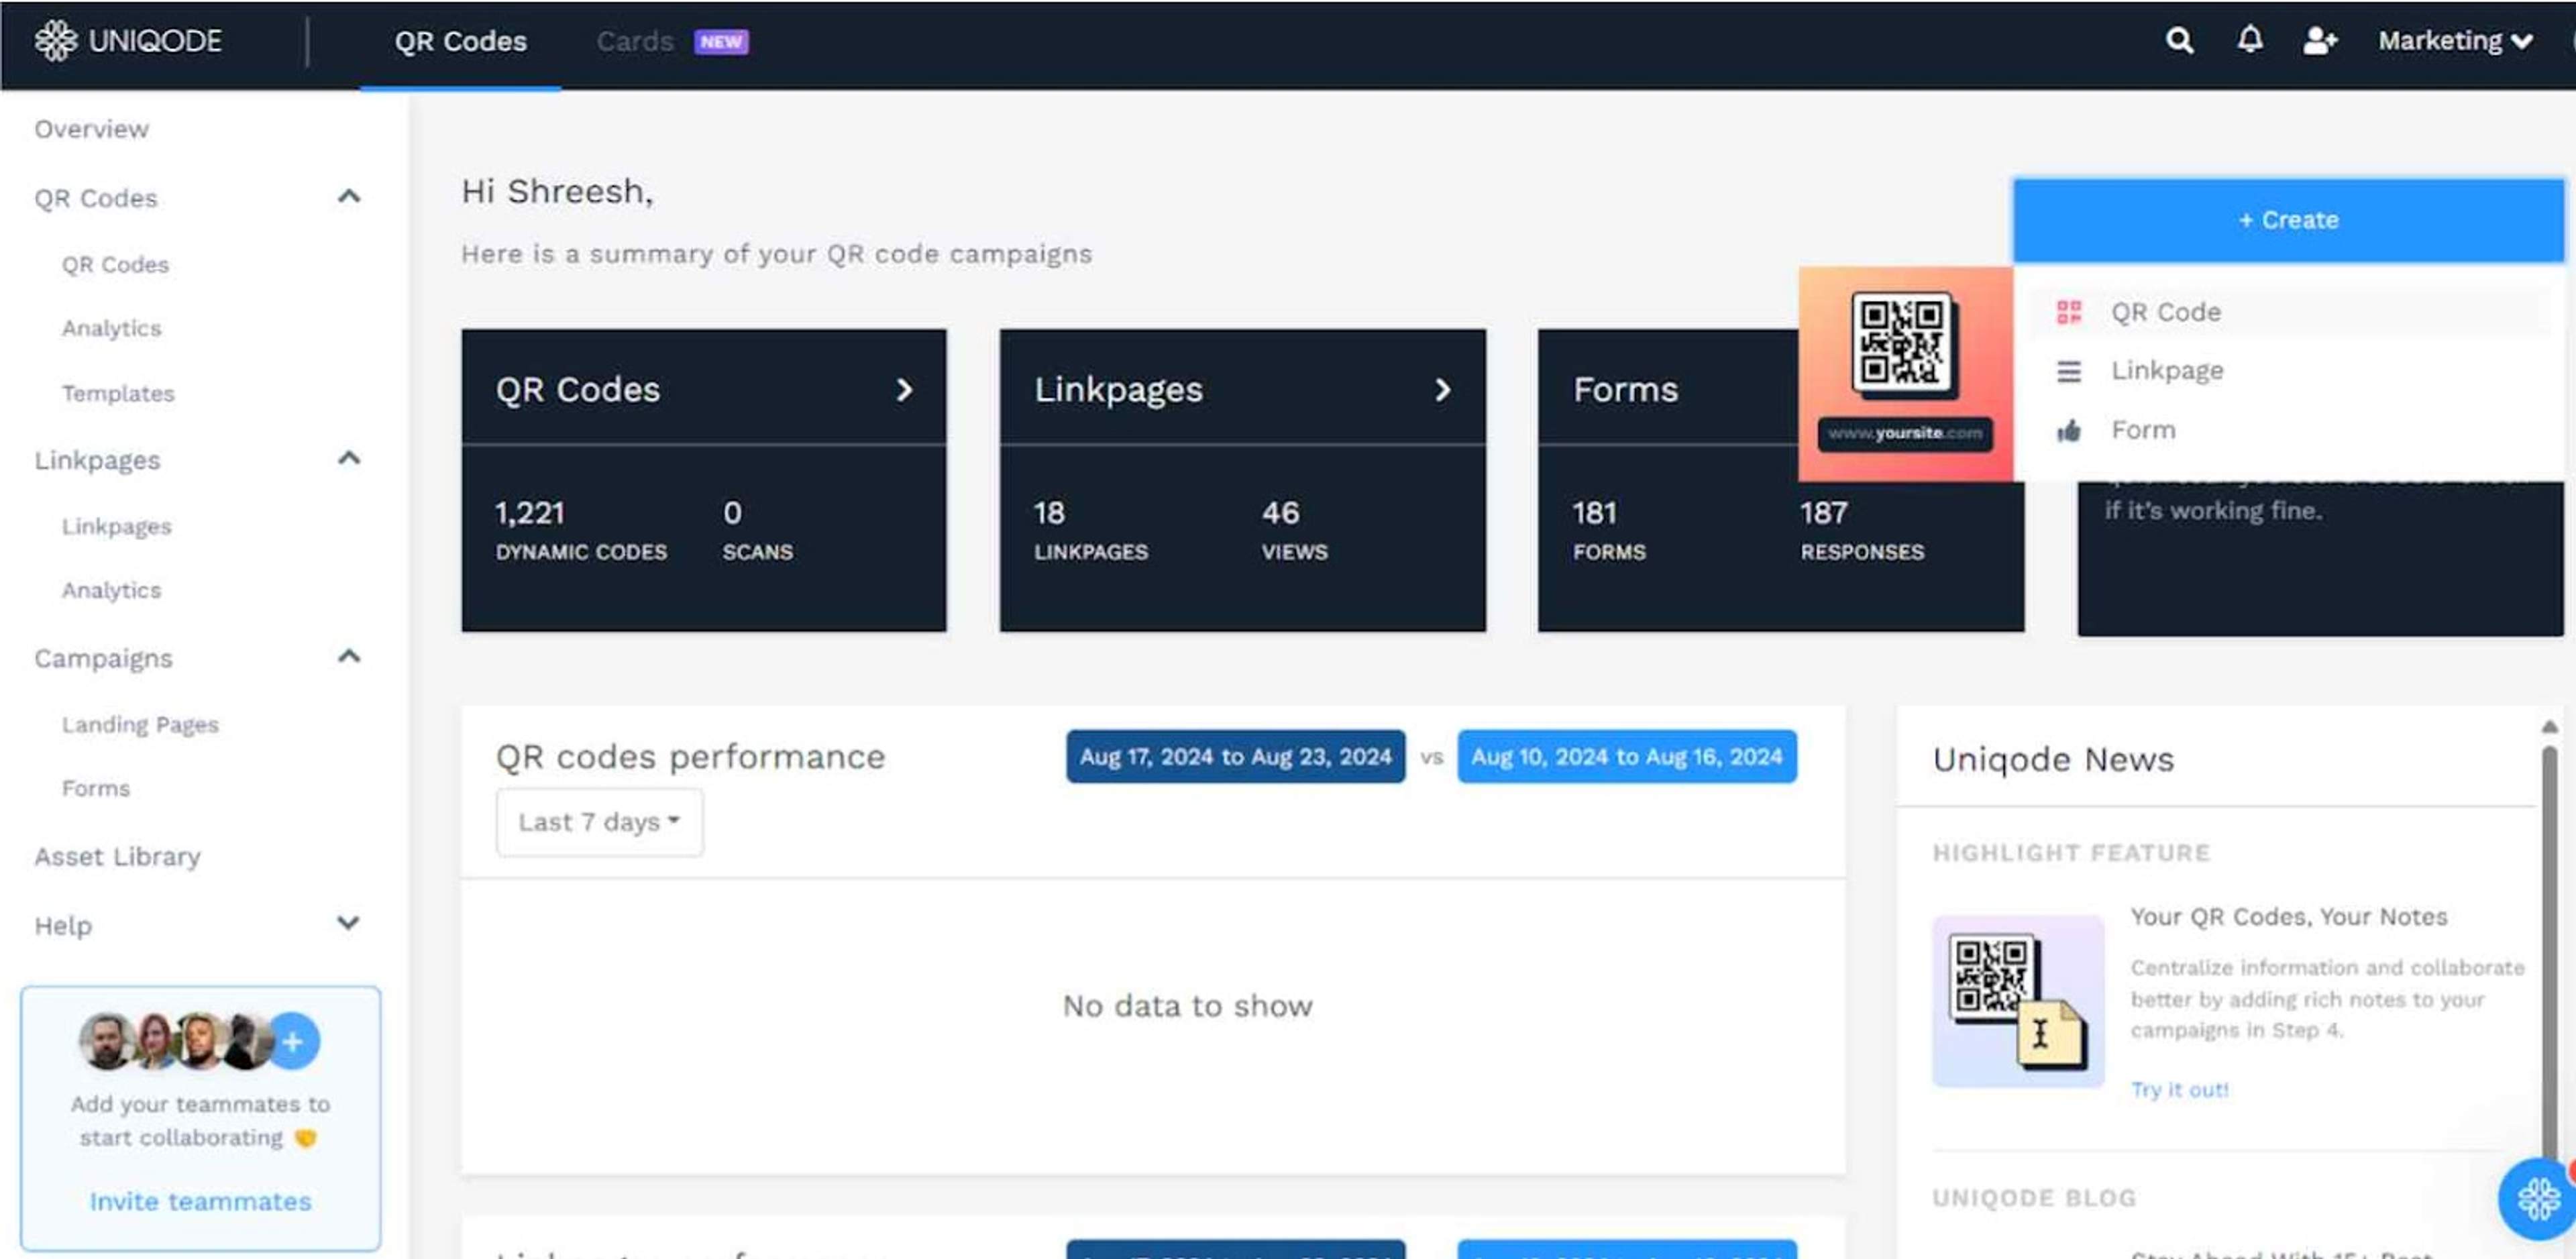2576x1259 pixels.
Task: Collapse the Linkpages sidebar section
Action: 348,459
